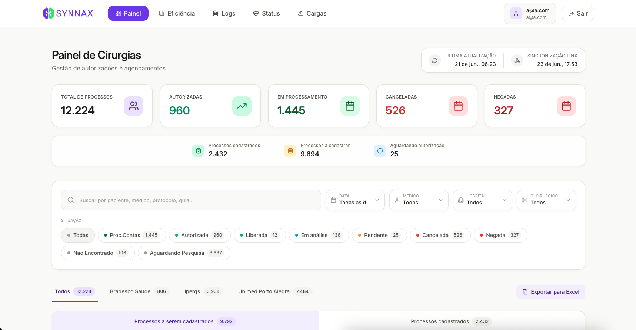Filter by Em análise situation chip
Viewport: 636px width, 330px height.
coord(319,235)
